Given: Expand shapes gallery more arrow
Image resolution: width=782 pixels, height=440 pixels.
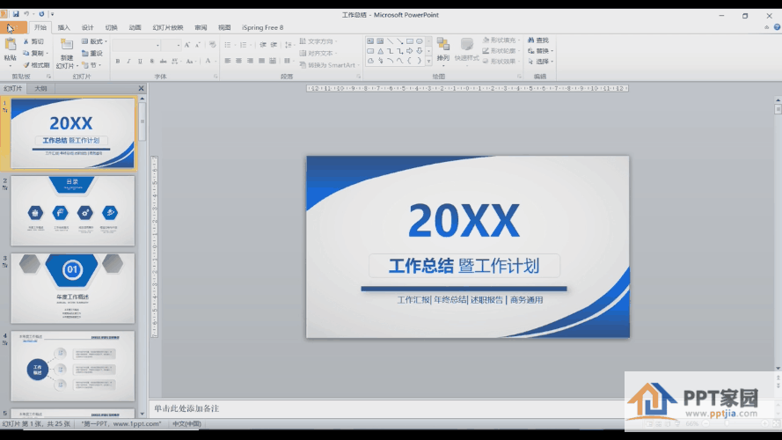Looking at the screenshot, I should (x=428, y=61).
